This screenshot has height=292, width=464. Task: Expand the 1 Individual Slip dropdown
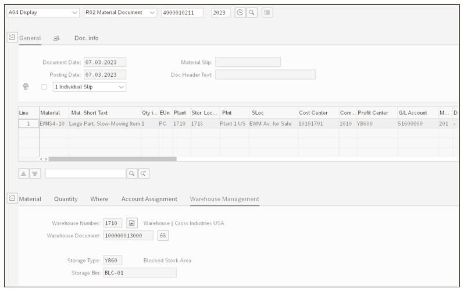(x=89, y=87)
